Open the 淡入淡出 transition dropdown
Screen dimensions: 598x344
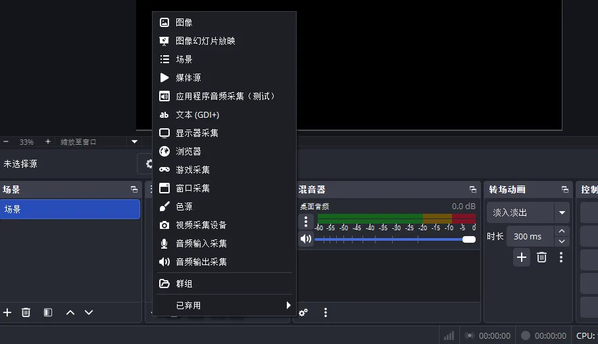[562, 213]
